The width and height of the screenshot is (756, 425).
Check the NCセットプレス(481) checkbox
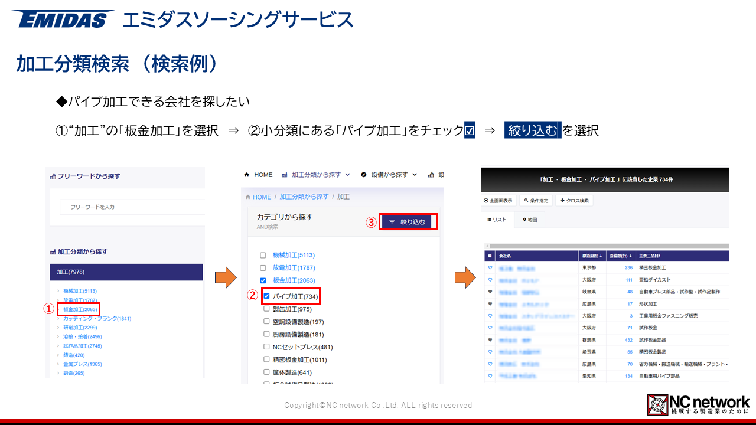(267, 347)
